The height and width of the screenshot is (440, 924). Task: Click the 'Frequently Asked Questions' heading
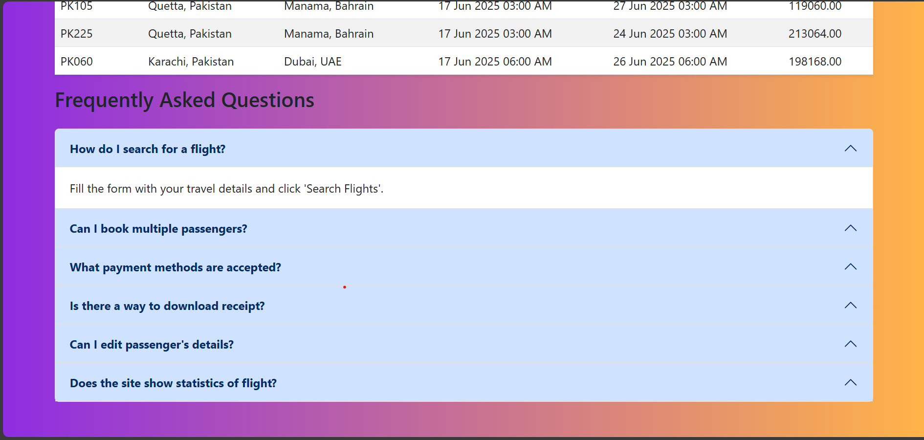pyautogui.click(x=184, y=100)
